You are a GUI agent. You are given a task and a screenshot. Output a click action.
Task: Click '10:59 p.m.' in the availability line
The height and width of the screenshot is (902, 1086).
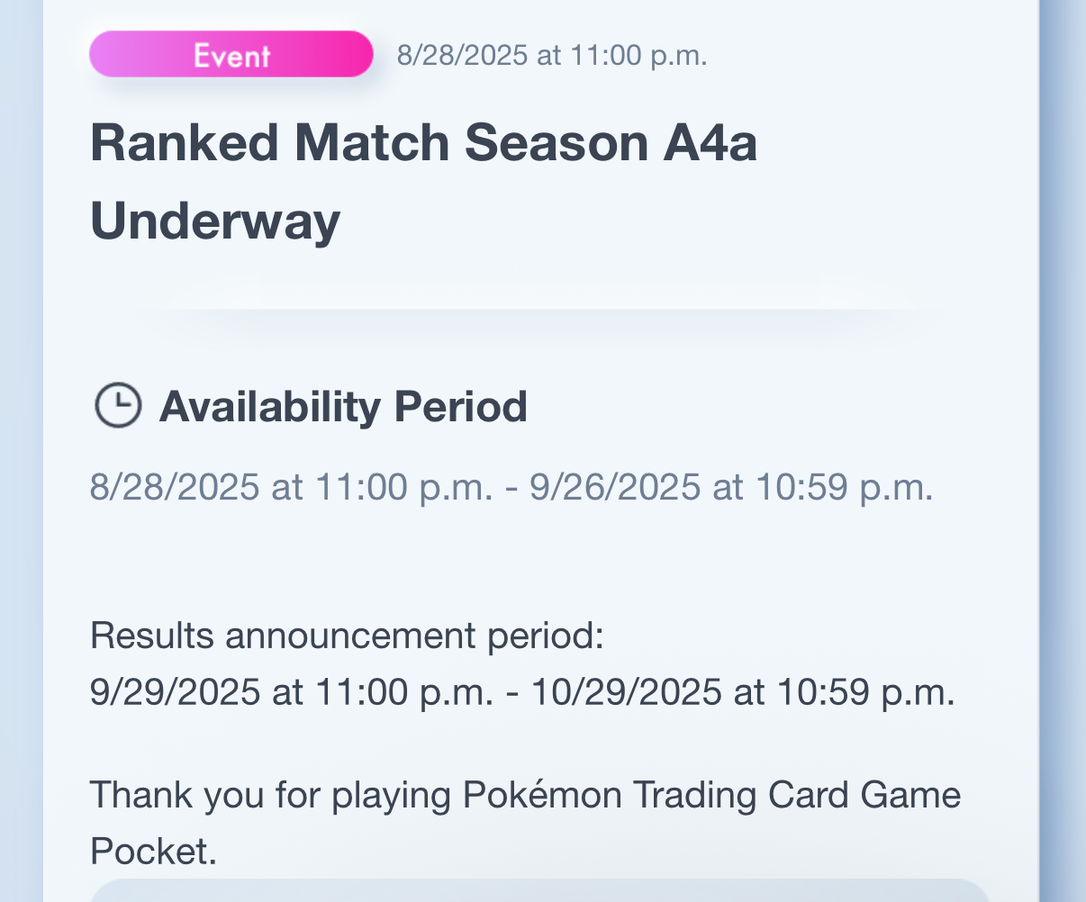[x=844, y=487]
